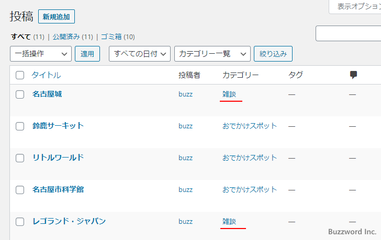Toggle checkbox for レゴランド・ジャパン post
This screenshot has width=381, height=240.
click(20, 222)
